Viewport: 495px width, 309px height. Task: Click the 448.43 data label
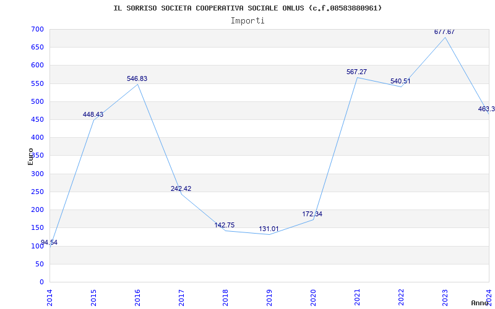(93, 115)
